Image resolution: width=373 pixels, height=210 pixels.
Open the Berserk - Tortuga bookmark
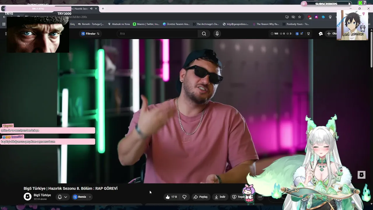(x=91, y=24)
